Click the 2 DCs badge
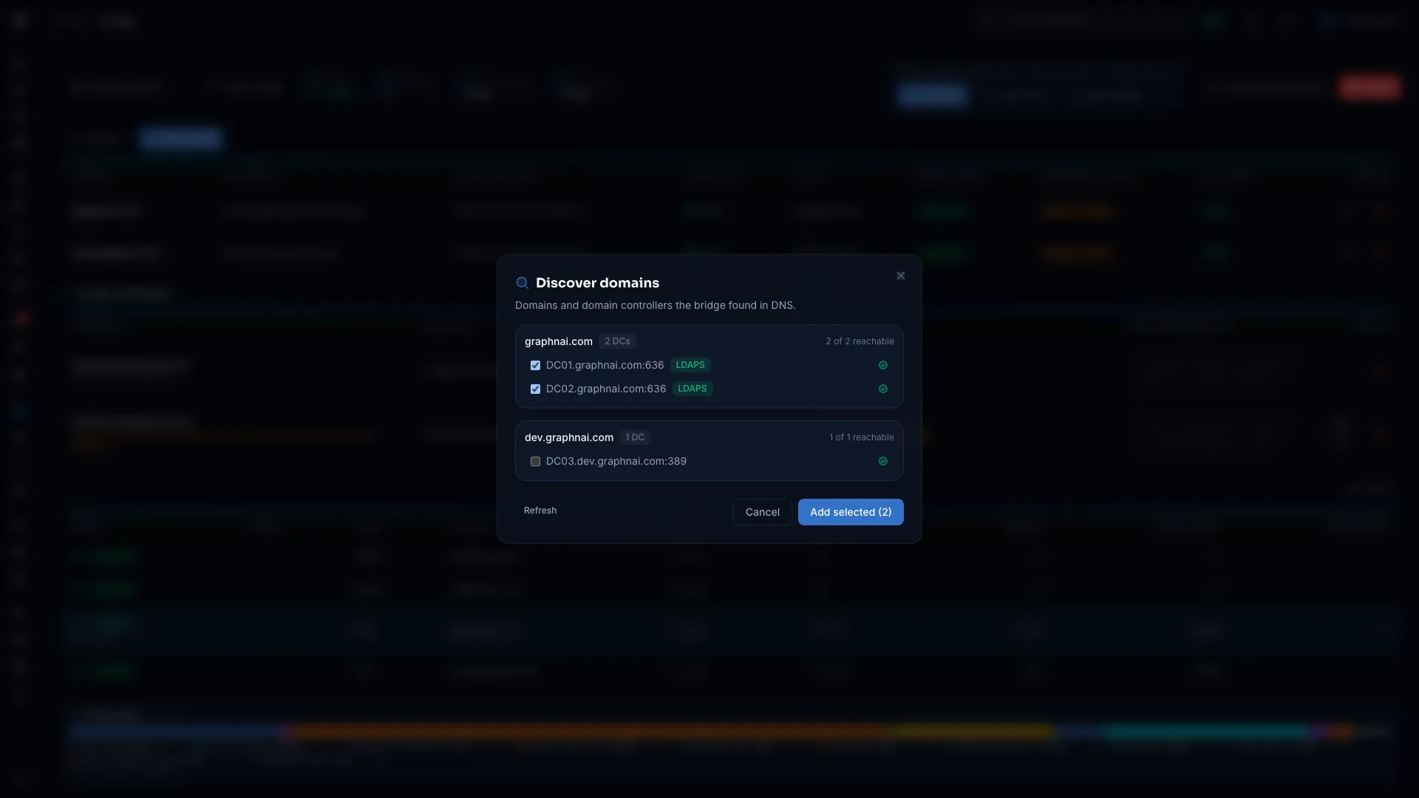Image resolution: width=1419 pixels, height=798 pixels. click(x=617, y=341)
